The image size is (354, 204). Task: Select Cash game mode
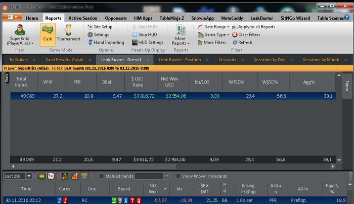48,34
